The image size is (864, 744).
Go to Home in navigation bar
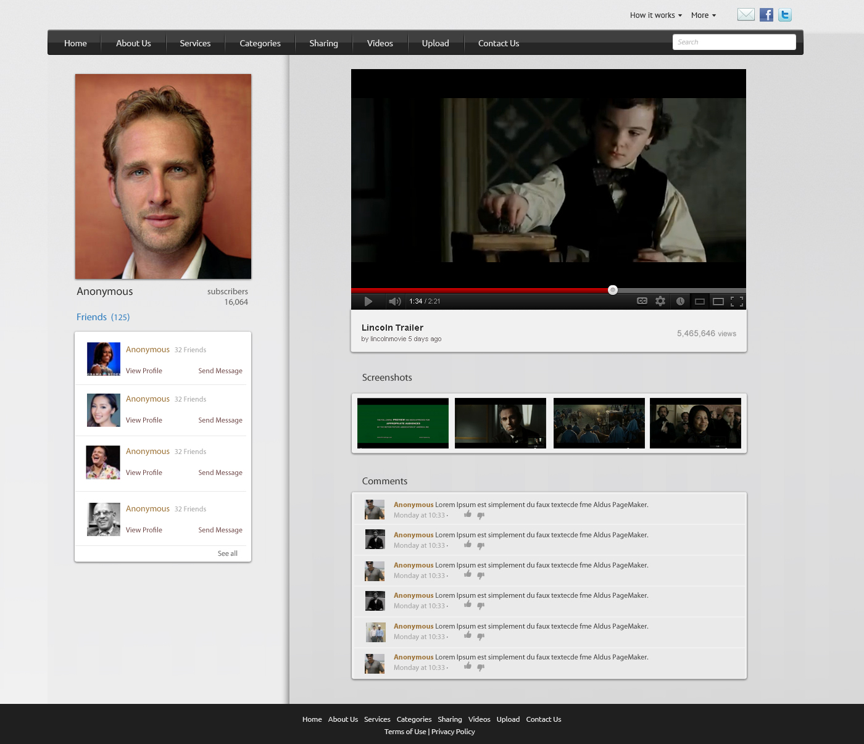tap(75, 43)
